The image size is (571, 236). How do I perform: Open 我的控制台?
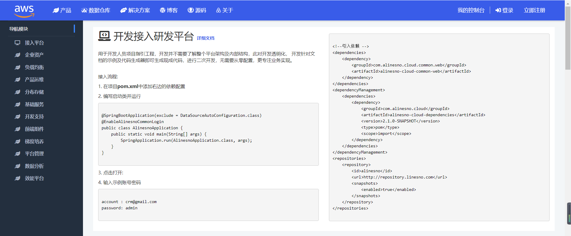[471, 10]
